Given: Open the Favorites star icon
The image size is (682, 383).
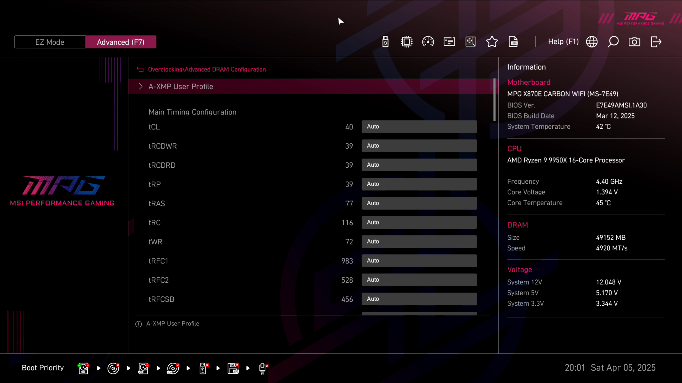Looking at the screenshot, I should (492, 42).
